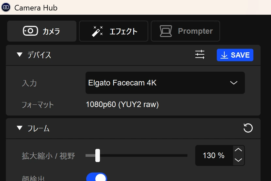Switch to the エフェクト tab

point(114,31)
